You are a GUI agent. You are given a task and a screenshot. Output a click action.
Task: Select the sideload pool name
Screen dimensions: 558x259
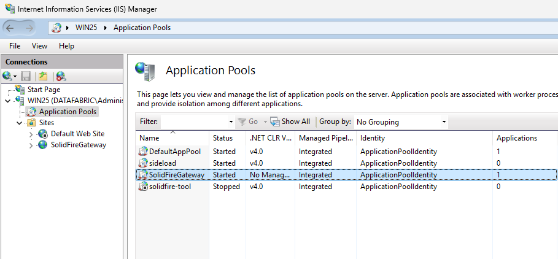pyautogui.click(x=162, y=163)
